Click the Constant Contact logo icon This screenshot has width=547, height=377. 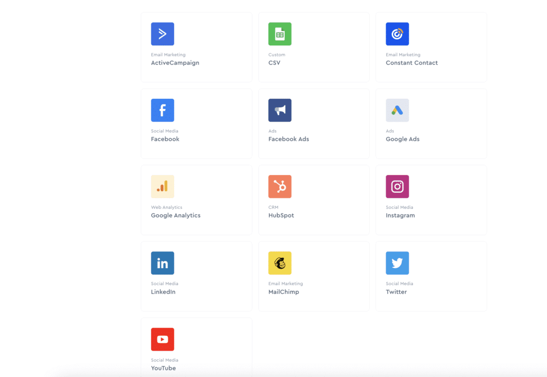[397, 34]
